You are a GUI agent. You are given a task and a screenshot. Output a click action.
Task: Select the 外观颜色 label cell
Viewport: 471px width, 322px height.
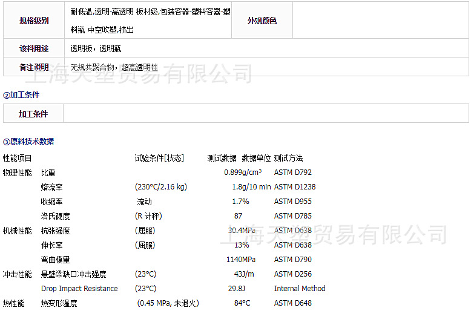coord(262,21)
